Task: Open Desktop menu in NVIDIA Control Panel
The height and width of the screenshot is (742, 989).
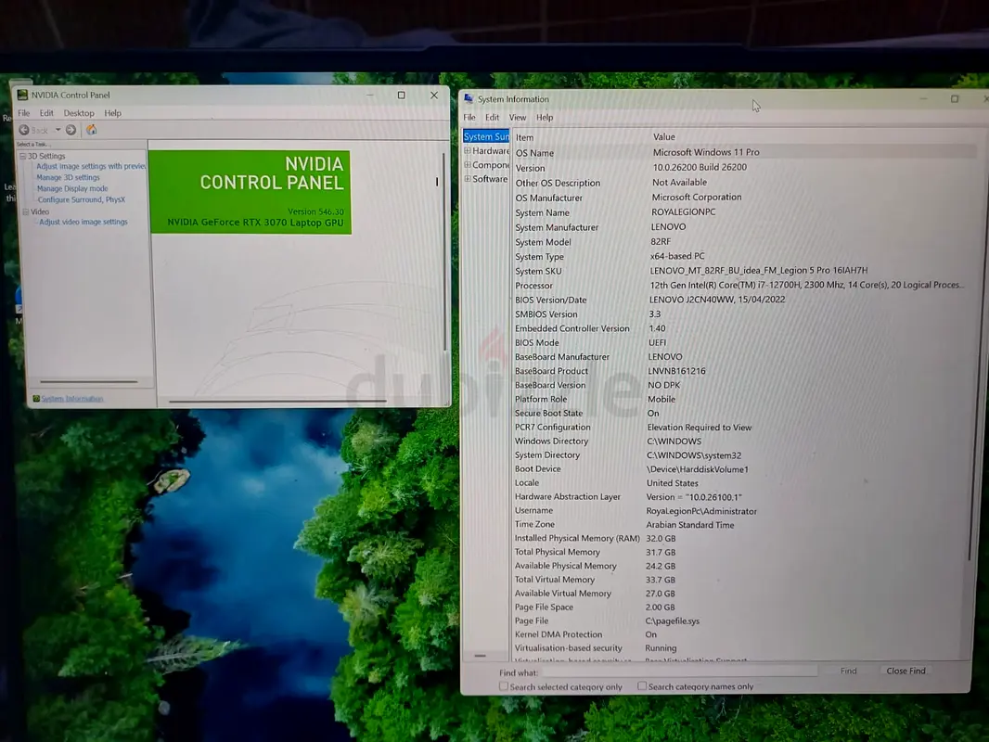Action: pos(79,113)
